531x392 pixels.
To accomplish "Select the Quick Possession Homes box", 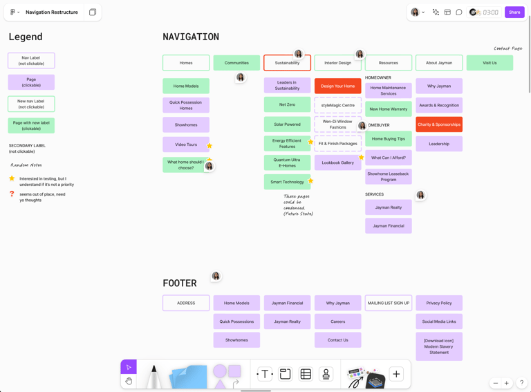I will (186, 105).
